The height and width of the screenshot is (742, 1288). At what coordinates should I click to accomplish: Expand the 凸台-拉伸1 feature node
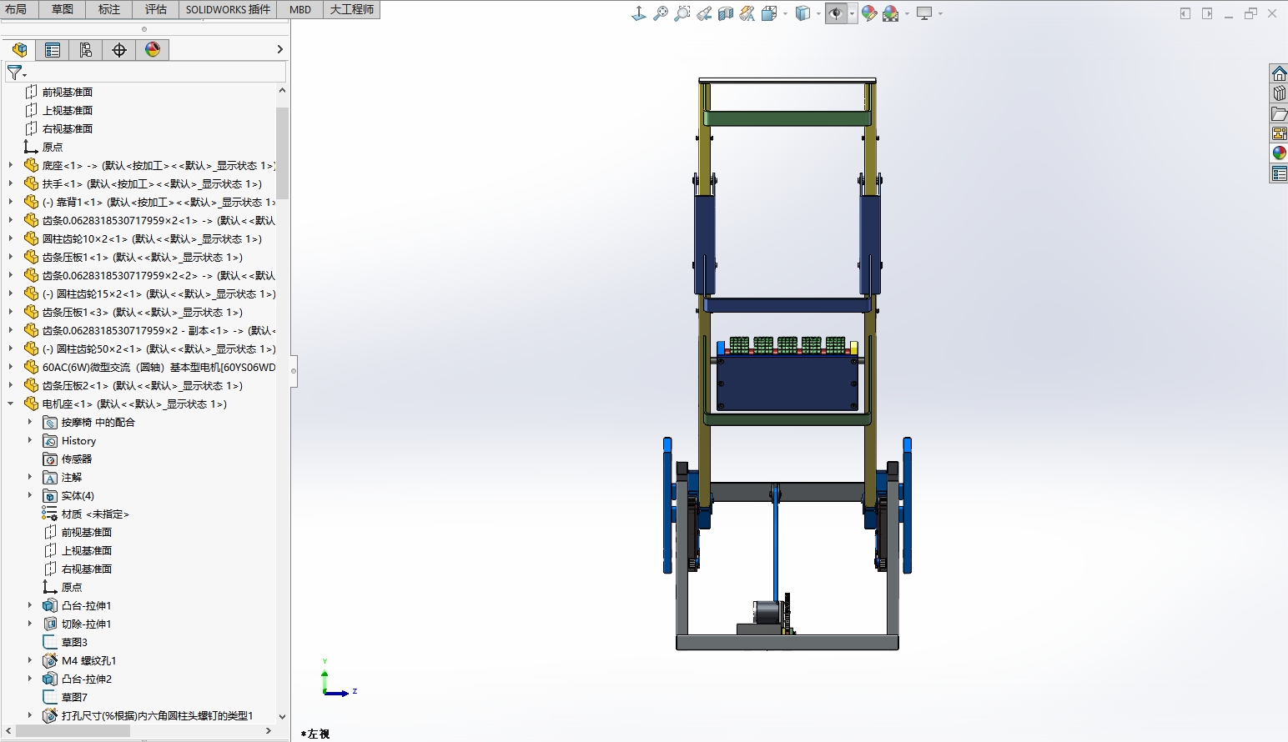(x=30, y=605)
